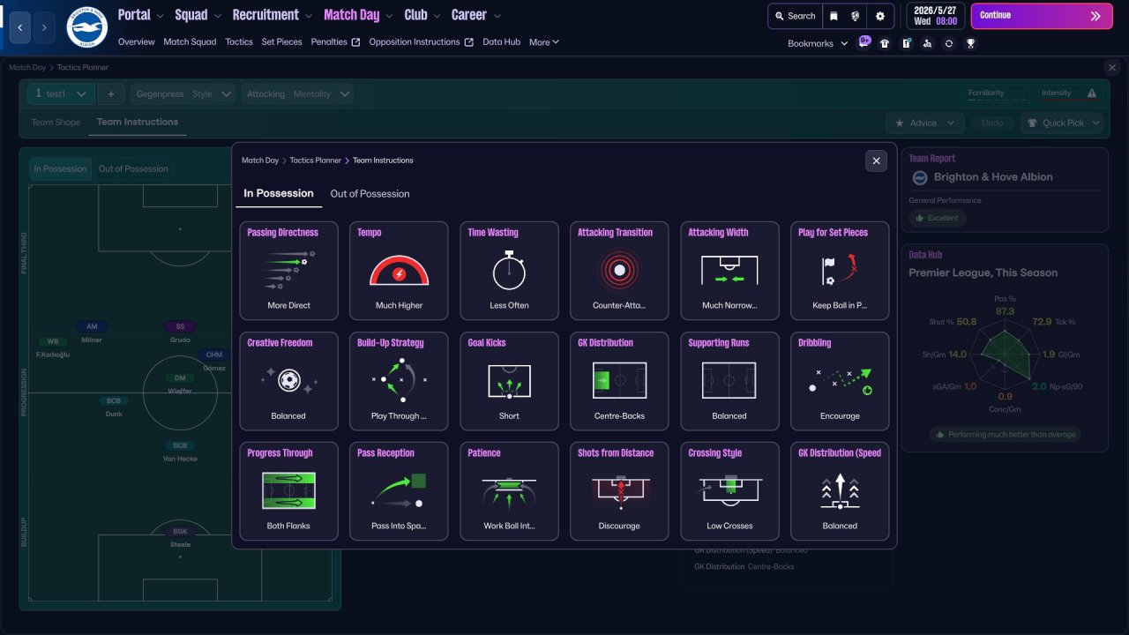The width and height of the screenshot is (1129, 635).
Task: Add a new tactic with plus button
Action: [110, 93]
